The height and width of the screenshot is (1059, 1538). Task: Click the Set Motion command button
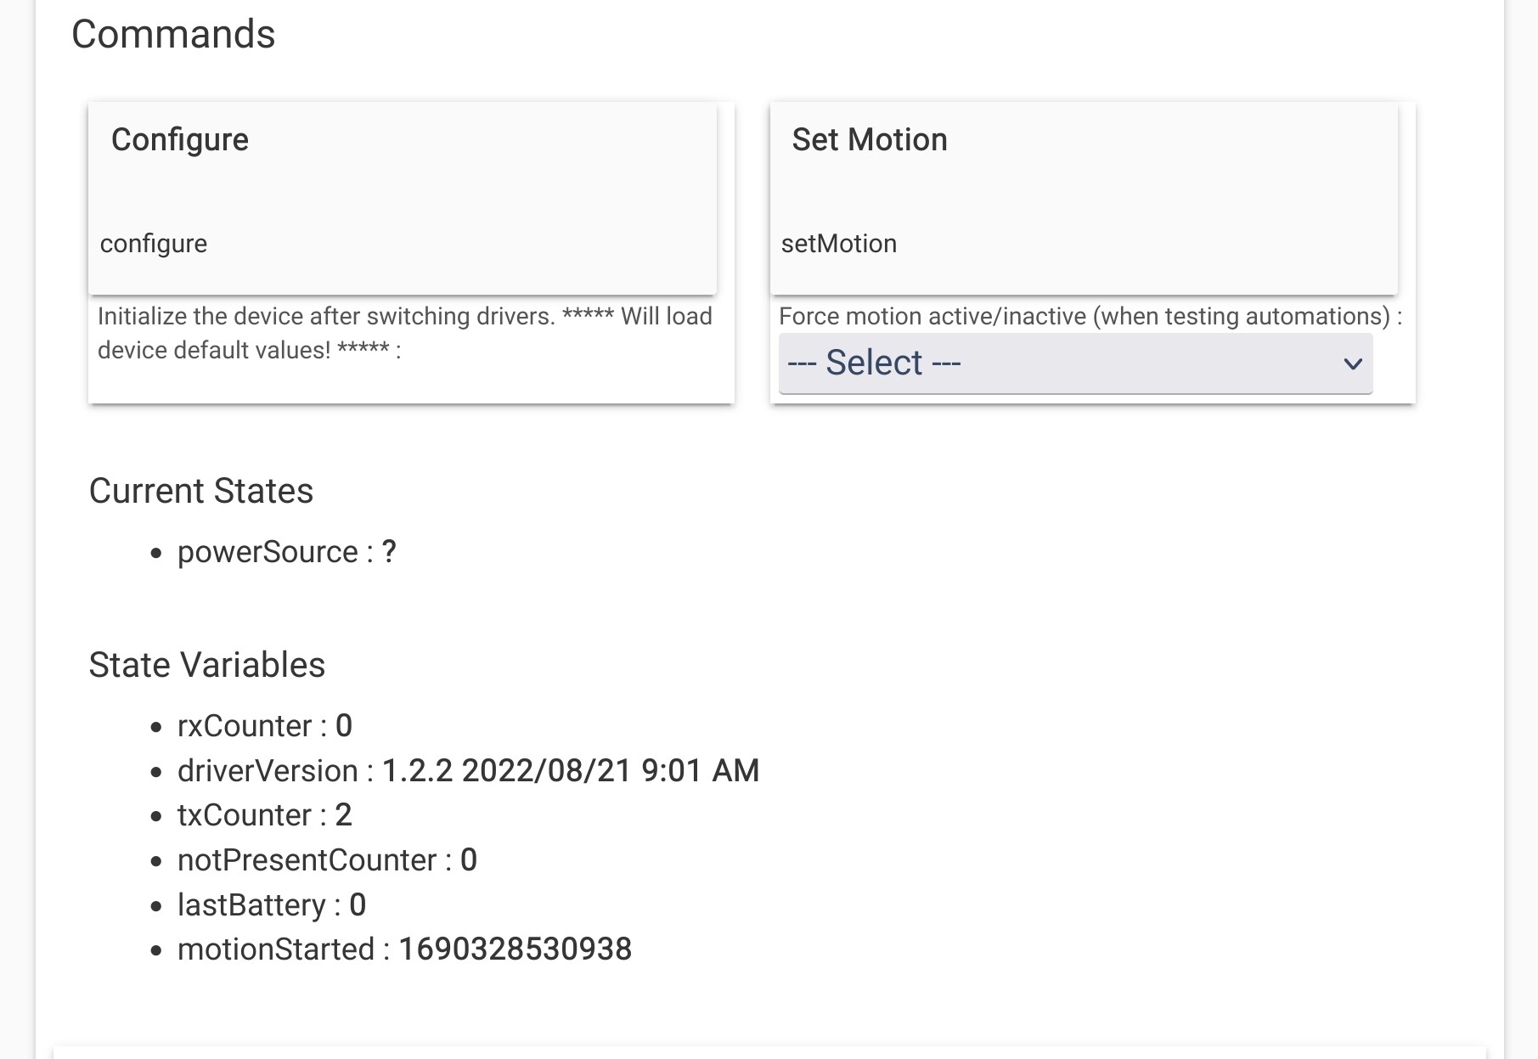tap(1084, 198)
